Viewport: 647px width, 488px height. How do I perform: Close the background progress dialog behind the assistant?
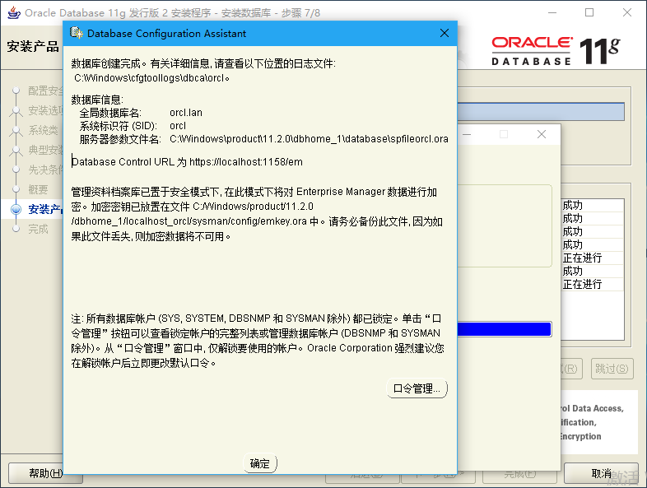[542, 134]
